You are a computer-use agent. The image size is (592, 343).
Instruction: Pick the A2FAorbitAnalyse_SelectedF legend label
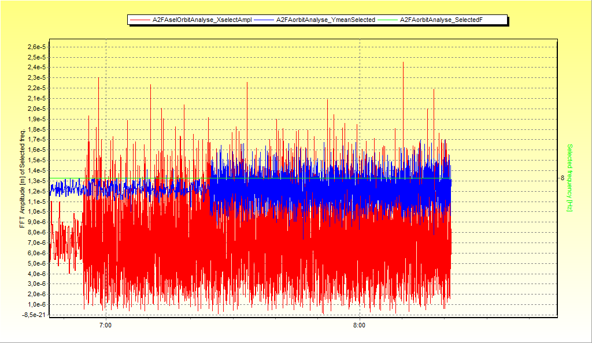click(x=441, y=20)
